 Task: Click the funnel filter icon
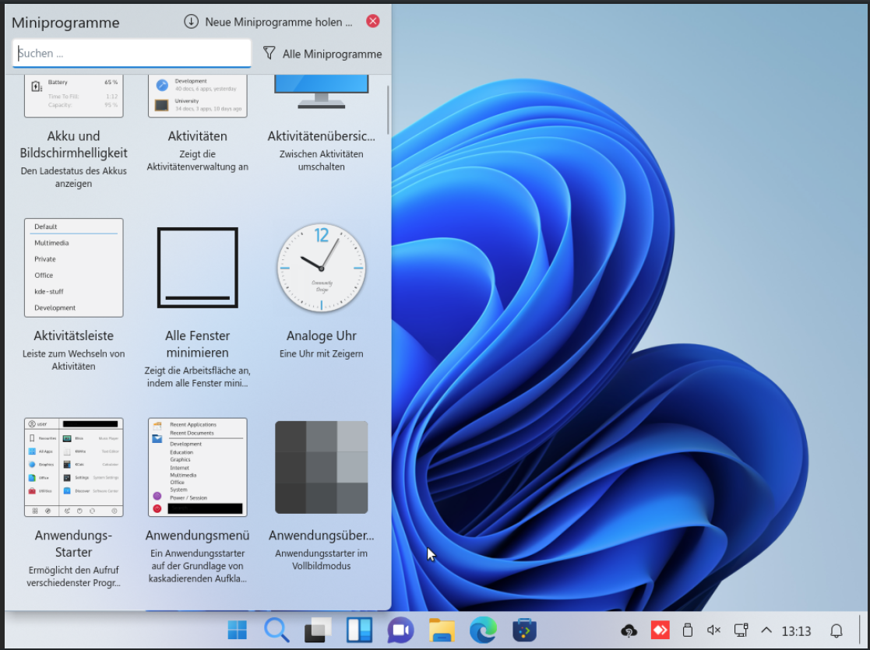[x=269, y=53]
